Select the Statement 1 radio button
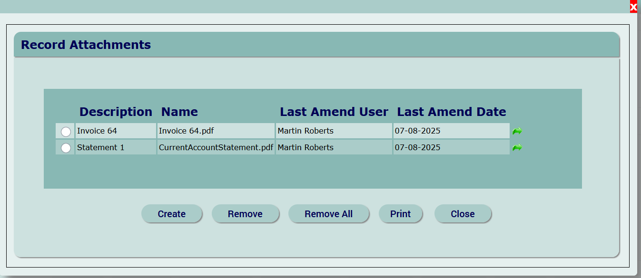 point(66,148)
